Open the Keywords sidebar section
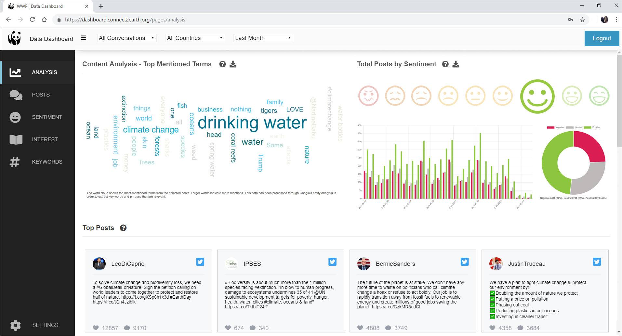The height and width of the screenshot is (336, 622). pos(37,162)
